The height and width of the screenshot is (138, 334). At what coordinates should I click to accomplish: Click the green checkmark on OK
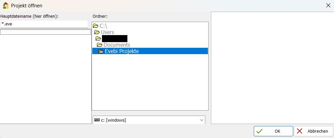259,131
